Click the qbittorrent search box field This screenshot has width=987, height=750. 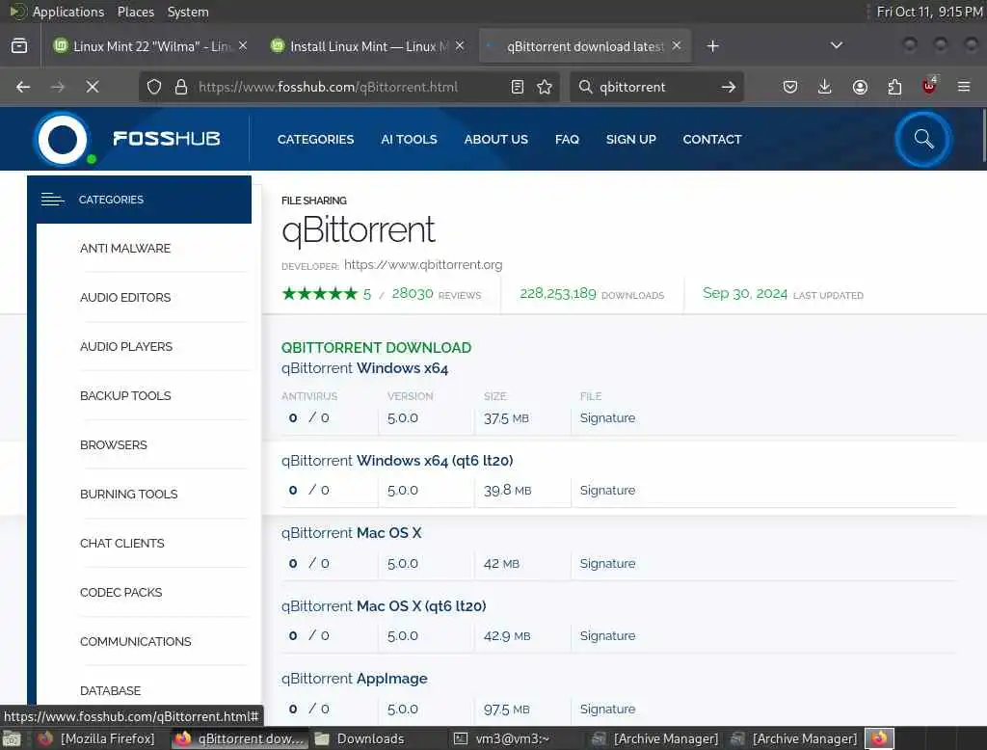[654, 87]
